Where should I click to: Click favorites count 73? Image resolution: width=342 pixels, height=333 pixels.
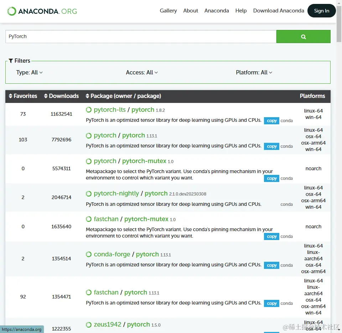click(x=23, y=114)
